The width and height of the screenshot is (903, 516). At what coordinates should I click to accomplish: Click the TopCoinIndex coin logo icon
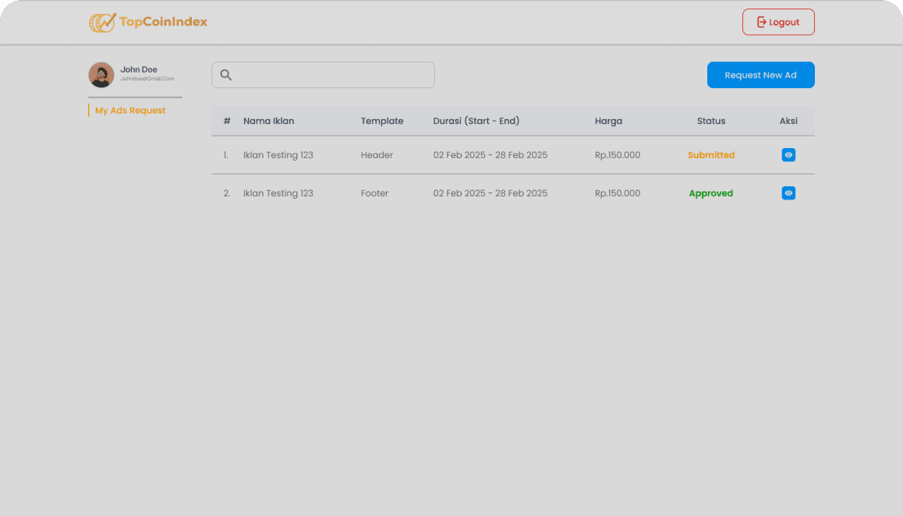(x=101, y=22)
